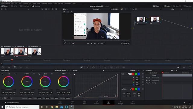Viewport: 193px width, 109px height.
Task: Open the gallery options three-dot menu
Action: click(x=60, y=9)
